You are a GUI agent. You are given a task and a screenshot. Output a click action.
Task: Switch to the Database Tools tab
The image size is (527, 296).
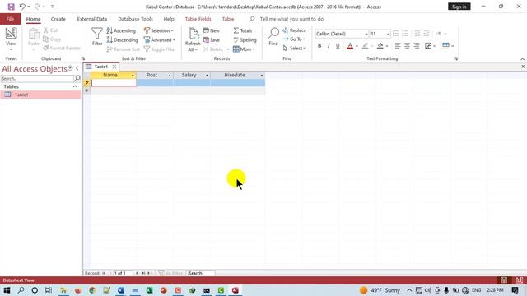point(135,19)
